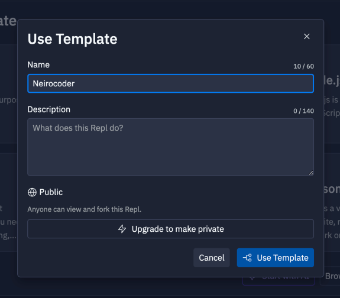The image size is (340, 298).
Task: Focus the Description text area
Action: pos(171,147)
